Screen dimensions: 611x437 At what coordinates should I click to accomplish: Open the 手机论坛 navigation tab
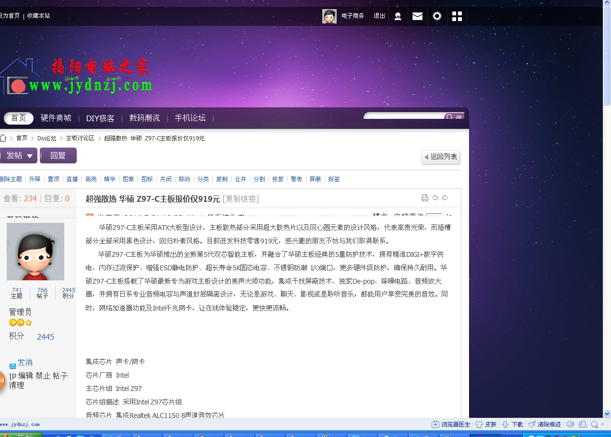coord(190,118)
